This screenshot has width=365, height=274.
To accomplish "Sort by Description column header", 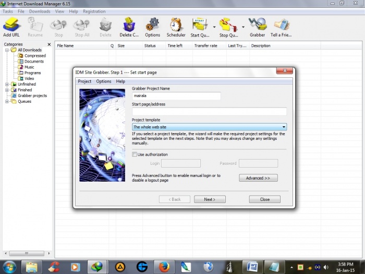I will pos(285,46).
